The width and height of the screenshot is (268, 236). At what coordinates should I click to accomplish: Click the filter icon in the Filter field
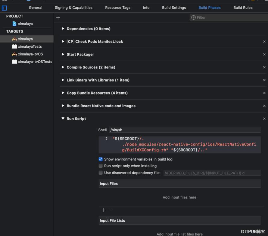pos(194,18)
